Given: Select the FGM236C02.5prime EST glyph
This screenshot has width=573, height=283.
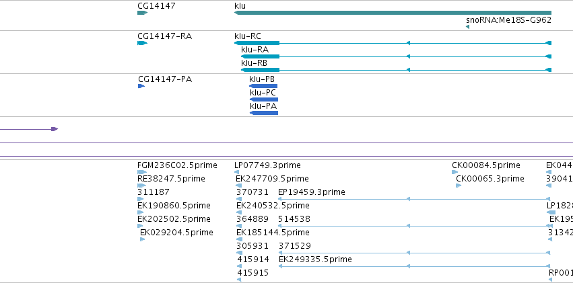Looking at the screenshot, I should (142, 172).
